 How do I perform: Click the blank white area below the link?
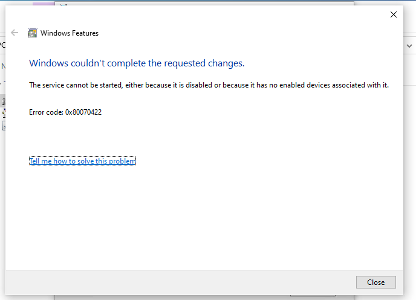click(x=206, y=217)
